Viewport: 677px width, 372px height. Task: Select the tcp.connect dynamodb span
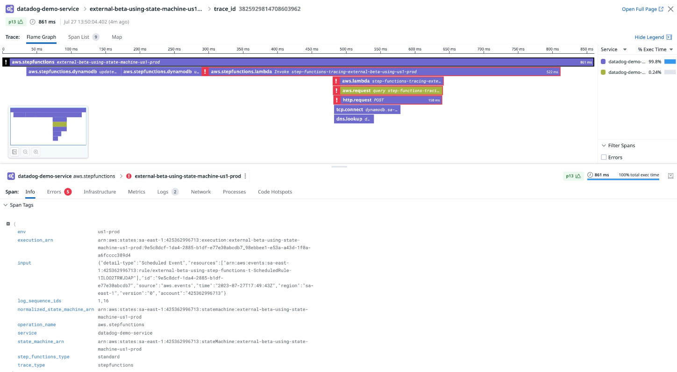367,109
